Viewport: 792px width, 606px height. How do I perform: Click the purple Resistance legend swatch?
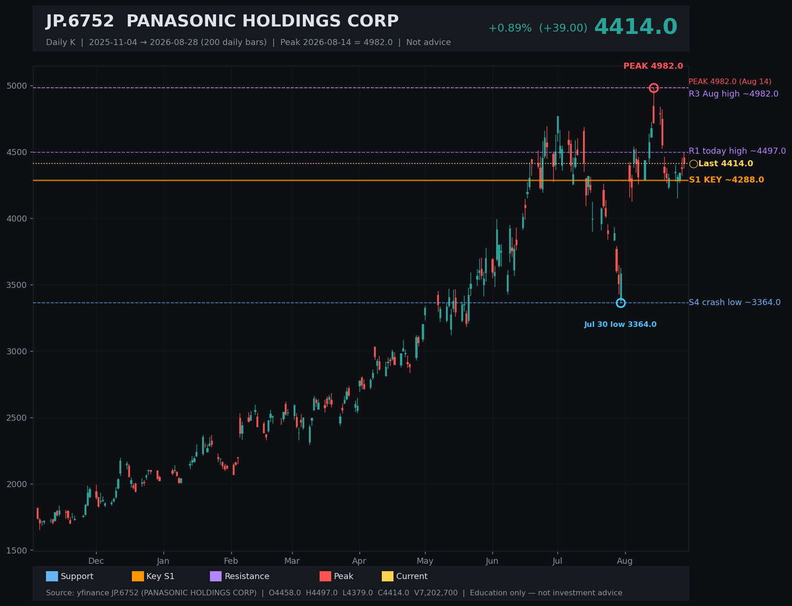pyautogui.click(x=216, y=576)
